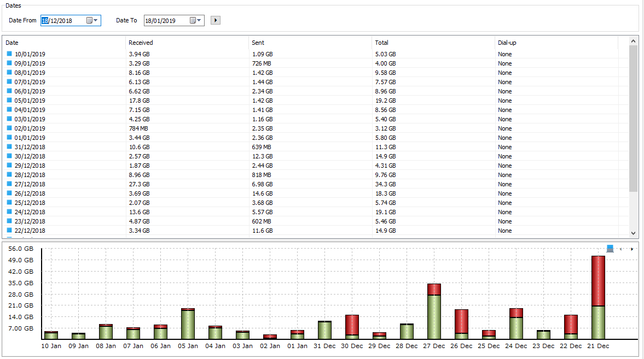Click the chart's next page right arrow
The width and height of the screenshot is (644, 359).
tap(631, 249)
